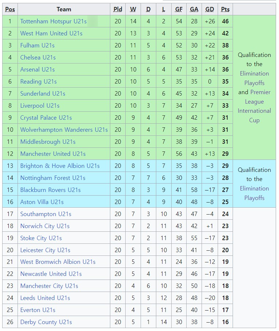279x331 pixels.
Task: Open the Tottenham Hotspur U21s team link
Action: click(53, 21)
